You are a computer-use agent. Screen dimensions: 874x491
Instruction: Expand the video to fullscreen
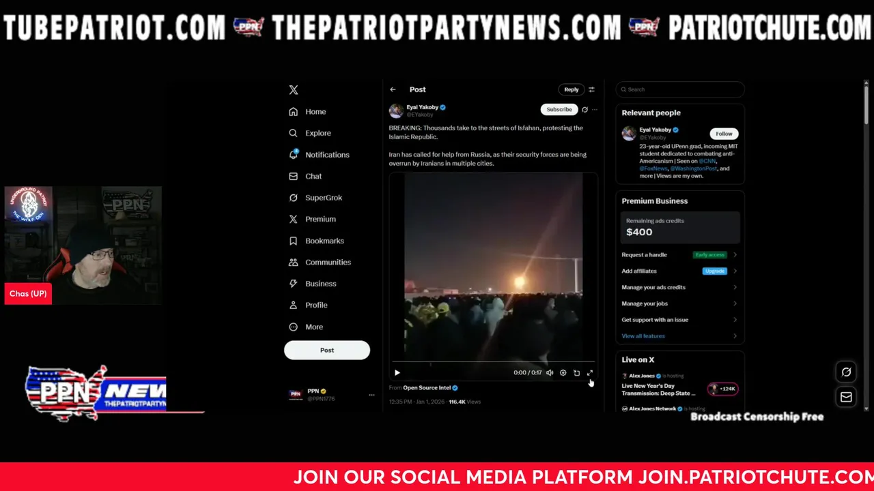[590, 373]
